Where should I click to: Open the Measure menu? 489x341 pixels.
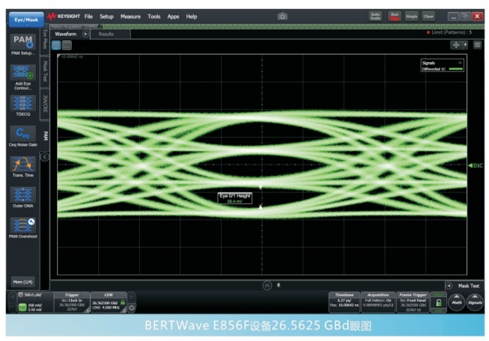point(130,16)
